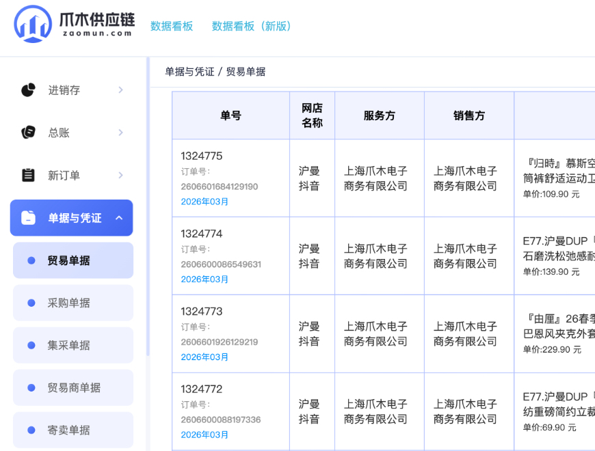
Task: Collapse the 单据与凭证 section chevron
Action: point(119,218)
